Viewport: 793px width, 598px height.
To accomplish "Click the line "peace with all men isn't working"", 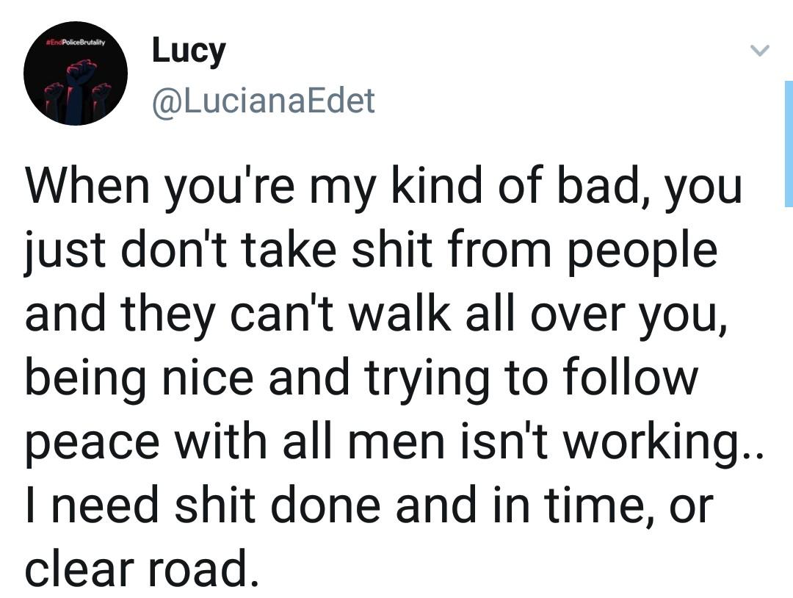I will click(x=394, y=441).
